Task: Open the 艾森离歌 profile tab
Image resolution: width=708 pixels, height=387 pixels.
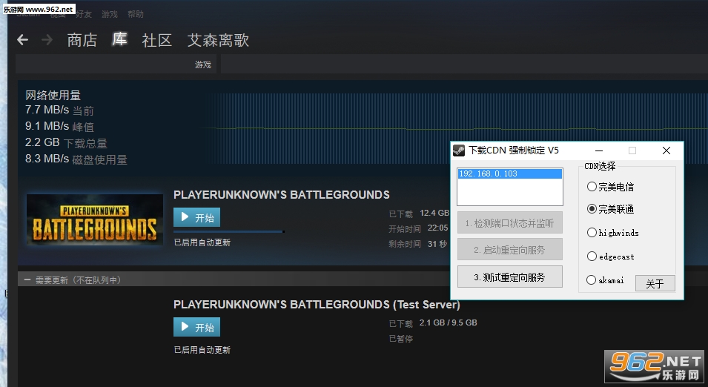Action: point(218,40)
